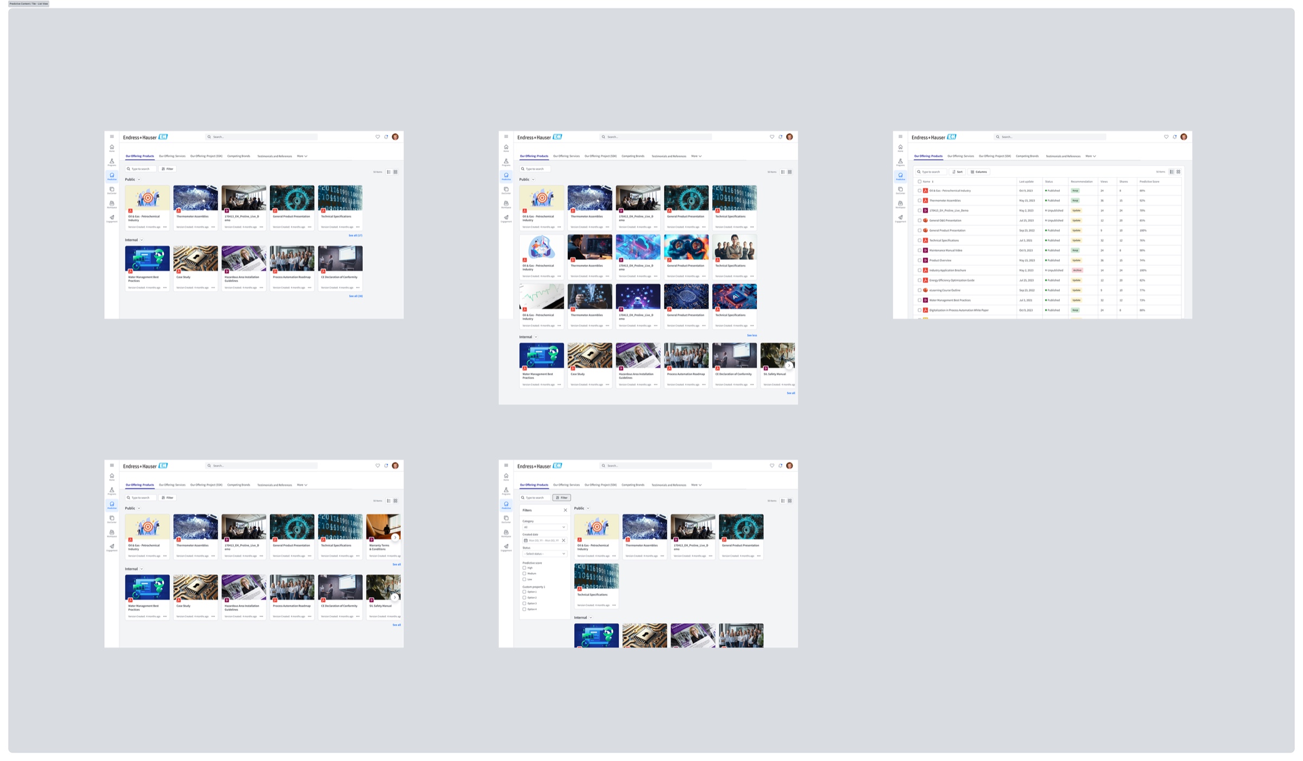
Task: Open the notifications bell in the Filters-panel frame
Action: point(780,465)
